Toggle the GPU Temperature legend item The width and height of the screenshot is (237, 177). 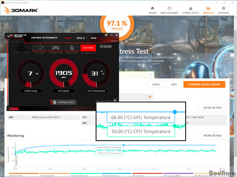tap(117, 175)
